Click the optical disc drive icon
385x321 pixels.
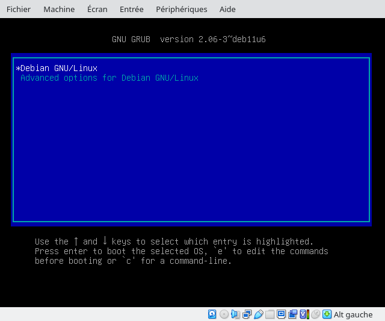[x=224, y=314]
